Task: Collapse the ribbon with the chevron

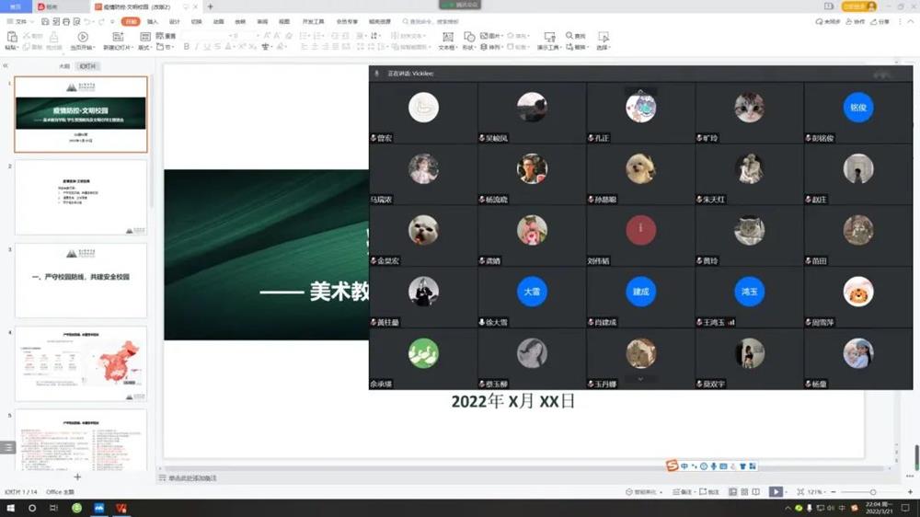Action: tap(911, 22)
